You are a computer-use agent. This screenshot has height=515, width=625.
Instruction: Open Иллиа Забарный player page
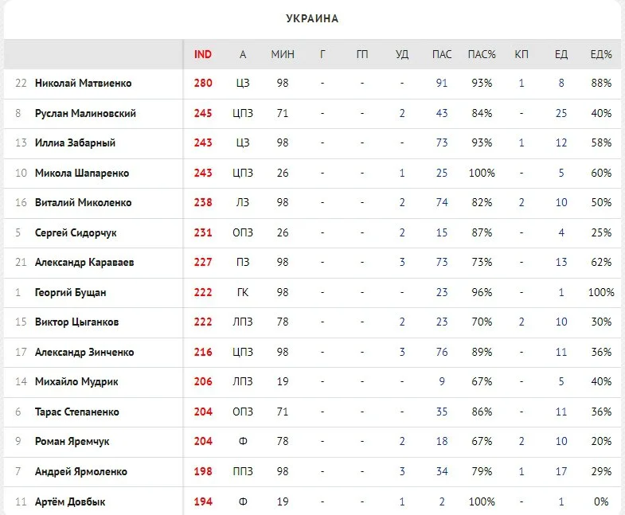coord(75,143)
